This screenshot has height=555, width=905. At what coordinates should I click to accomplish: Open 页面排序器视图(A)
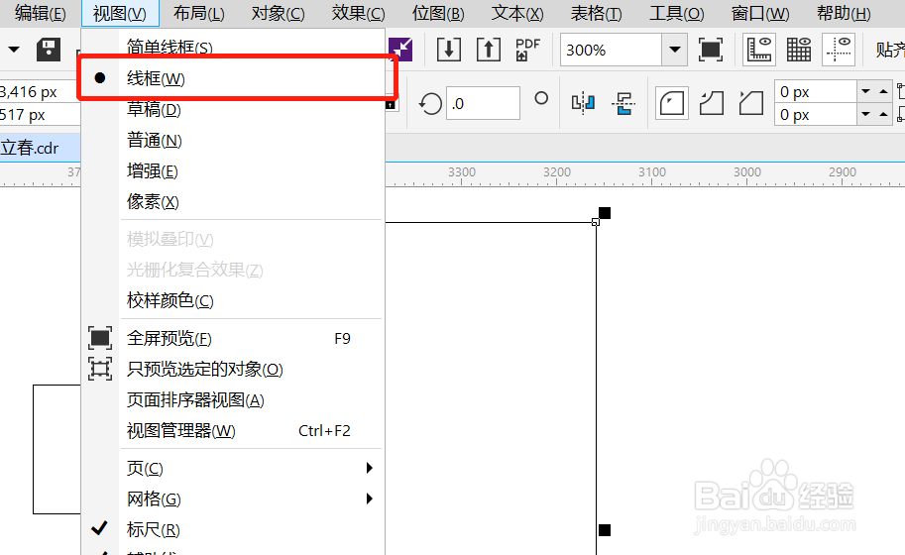(x=233, y=399)
